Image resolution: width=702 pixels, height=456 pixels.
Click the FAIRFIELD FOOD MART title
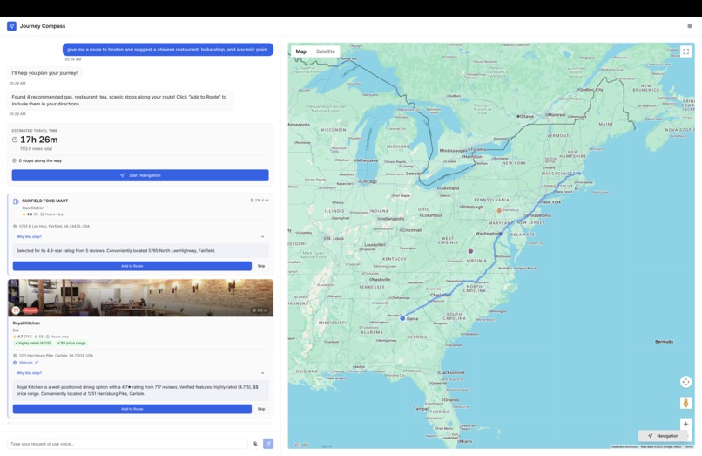click(45, 201)
